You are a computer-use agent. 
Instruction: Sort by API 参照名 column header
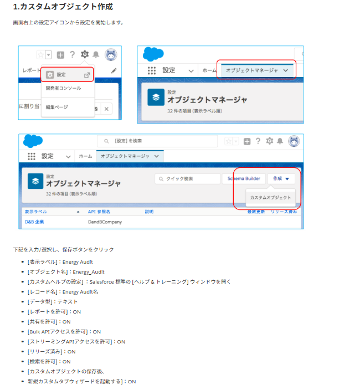99,212
